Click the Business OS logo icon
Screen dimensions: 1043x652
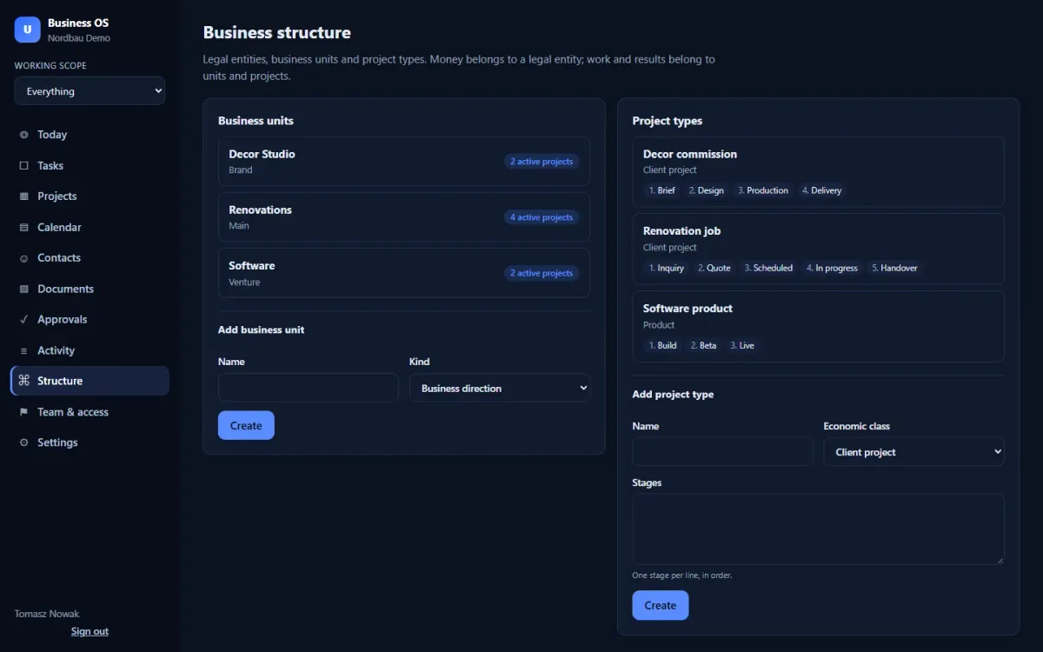(28, 30)
